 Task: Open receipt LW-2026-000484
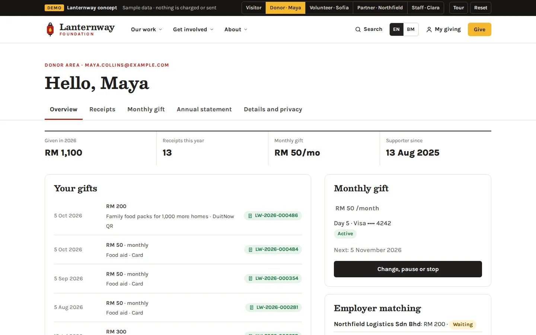click(273, 249)
